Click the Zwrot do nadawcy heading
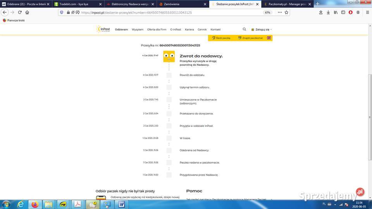 (201, 56)
